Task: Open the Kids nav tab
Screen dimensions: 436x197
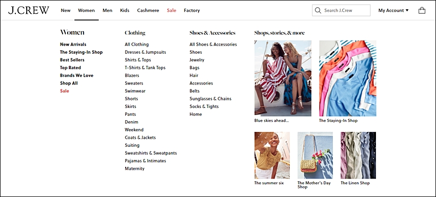Action: pyautogui.click(x=125, y=11)
